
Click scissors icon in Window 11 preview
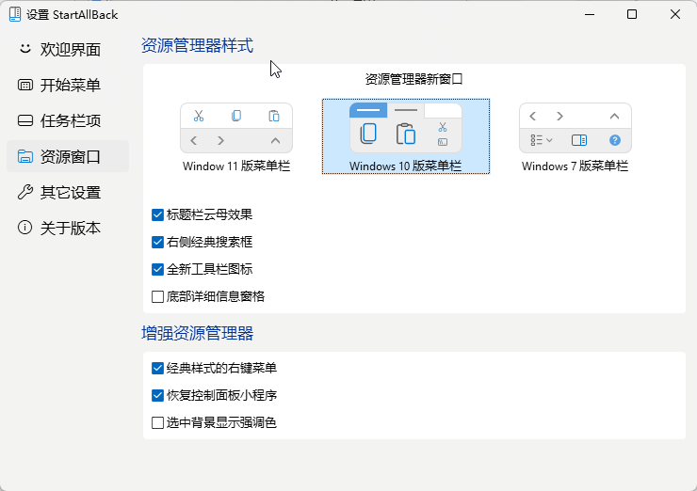(199, 116)
